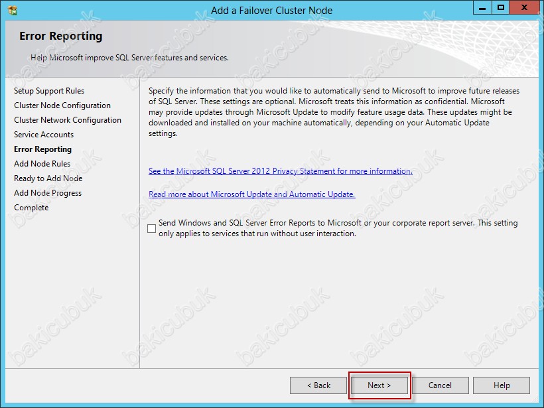The image size is (544, 408).
Task: Click the Error Reporting page heading
Action: (61, 36)
